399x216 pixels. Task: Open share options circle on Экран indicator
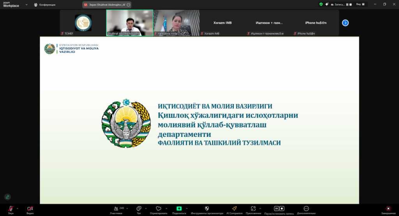(x=129, y=5)
